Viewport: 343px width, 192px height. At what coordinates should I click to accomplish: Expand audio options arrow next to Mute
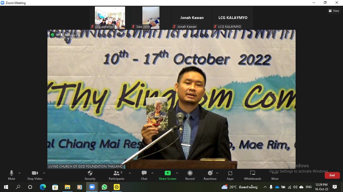[20, 173]
